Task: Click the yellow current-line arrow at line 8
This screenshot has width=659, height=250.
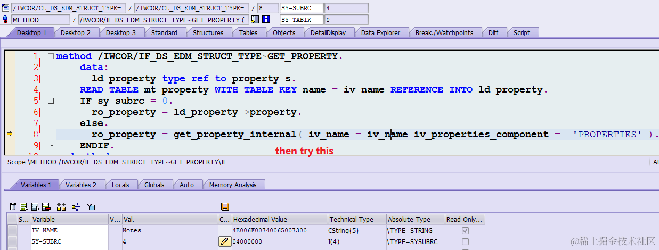Action: (10, 134)
